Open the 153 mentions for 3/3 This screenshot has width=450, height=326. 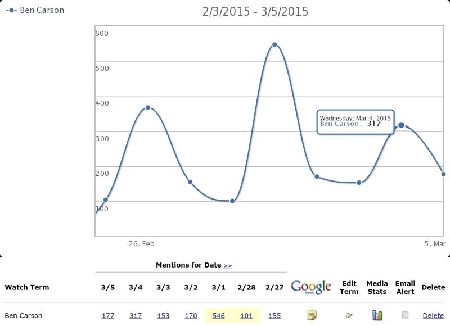(x=163, y=316)
